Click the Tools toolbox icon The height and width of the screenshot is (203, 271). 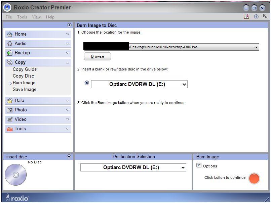[x=10, y=129]
